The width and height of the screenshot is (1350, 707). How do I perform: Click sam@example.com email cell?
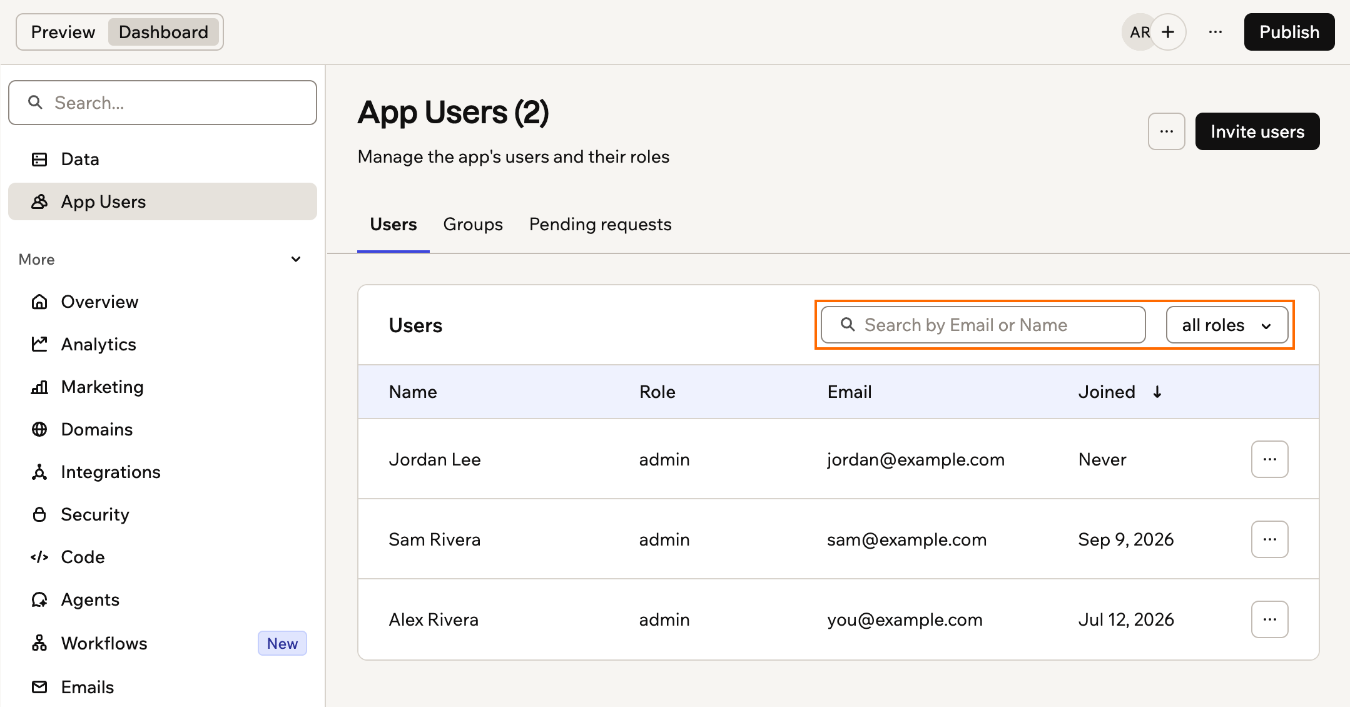click(x=907, y=539)
